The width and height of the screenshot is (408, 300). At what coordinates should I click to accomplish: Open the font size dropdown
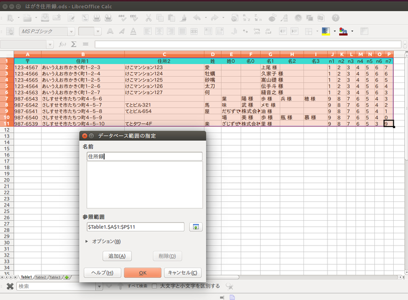98,32
